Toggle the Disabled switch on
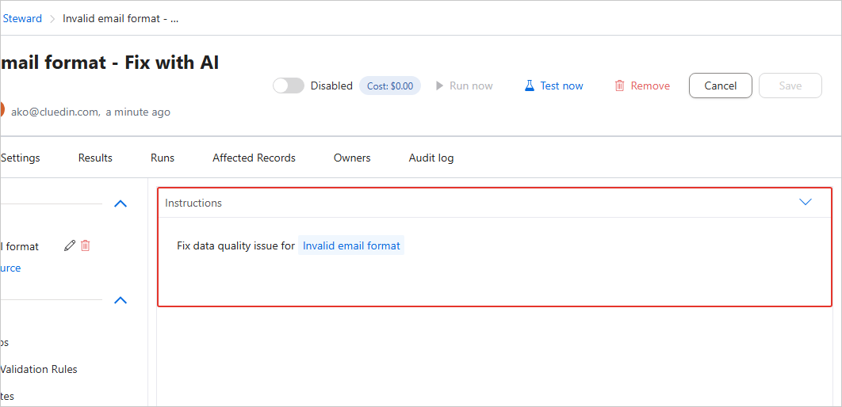 [289, 86]
